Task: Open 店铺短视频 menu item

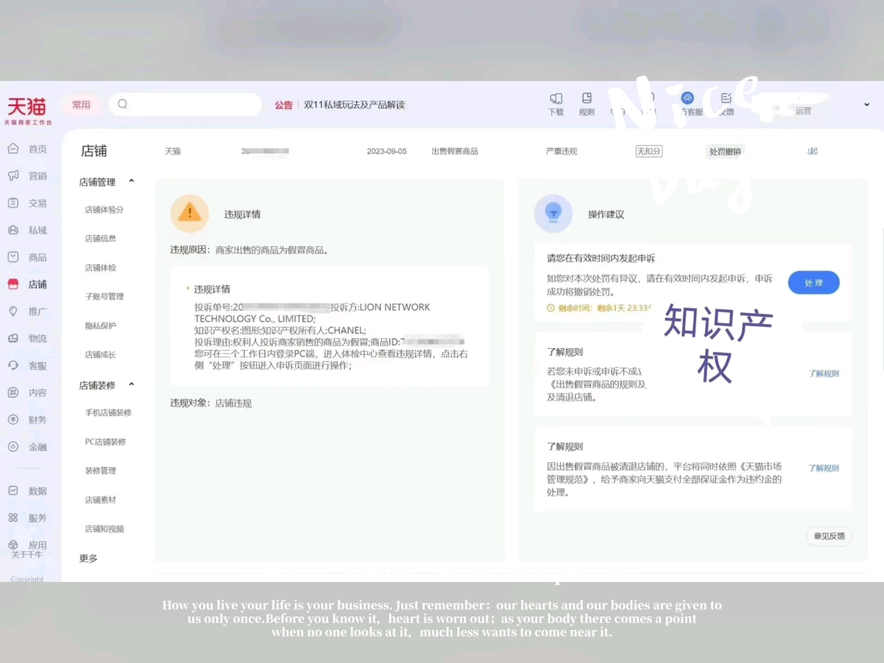Action: (104, 529)
